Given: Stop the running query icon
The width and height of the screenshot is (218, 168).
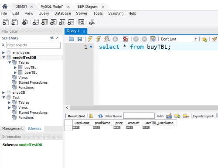Looking at the screenshot, I should click(x=115, y=39).
